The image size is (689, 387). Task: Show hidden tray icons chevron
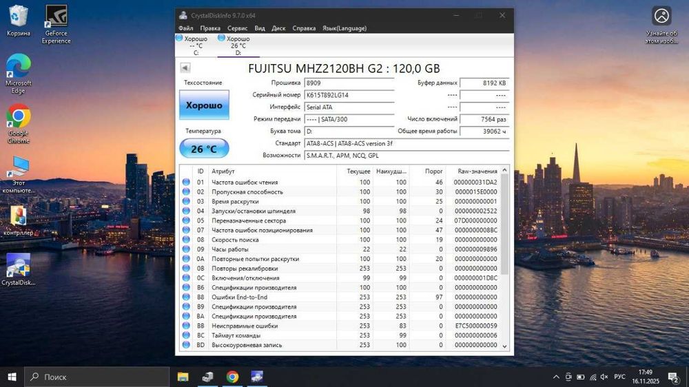point(556,377)
